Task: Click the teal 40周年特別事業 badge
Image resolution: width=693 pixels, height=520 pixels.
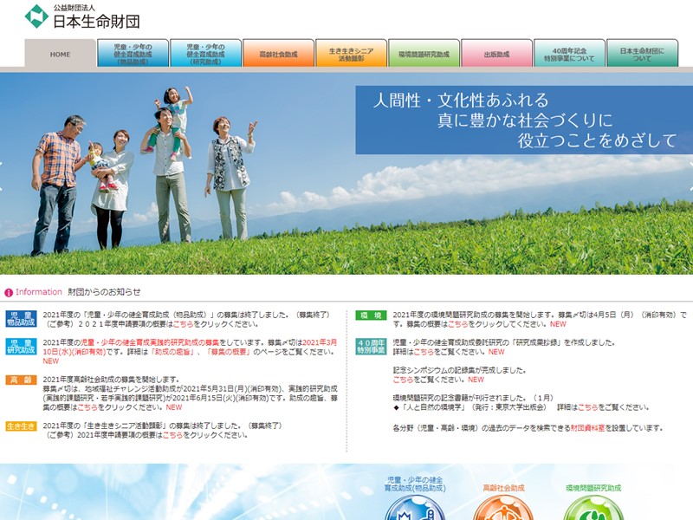Action: click(372, 346)
